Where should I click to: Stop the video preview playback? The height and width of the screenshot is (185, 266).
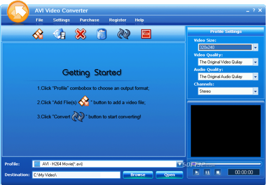pos(218,173)
